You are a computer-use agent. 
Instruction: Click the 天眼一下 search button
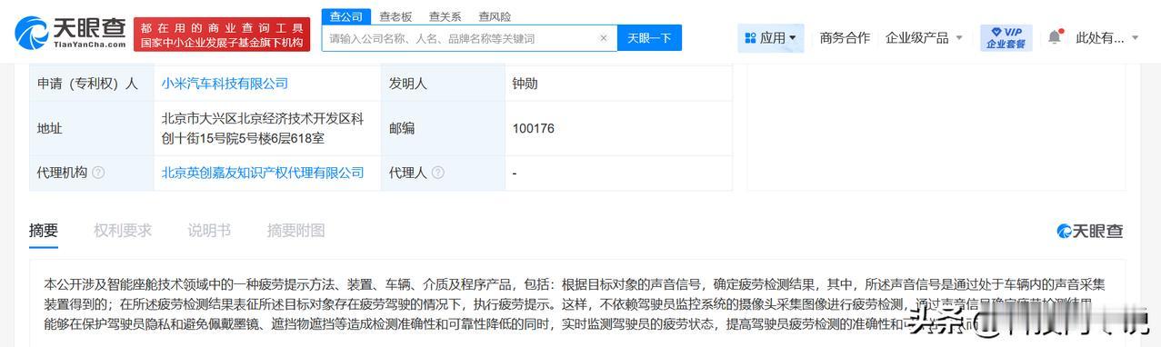point(649,38)
